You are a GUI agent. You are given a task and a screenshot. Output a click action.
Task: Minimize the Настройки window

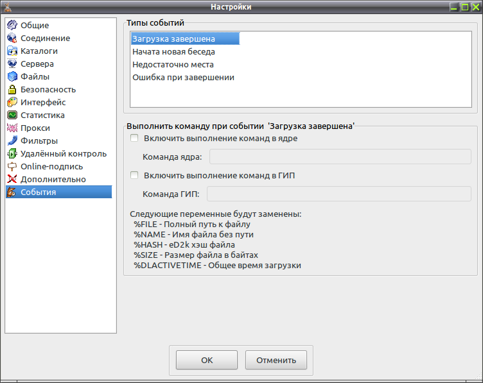(453, 7)
